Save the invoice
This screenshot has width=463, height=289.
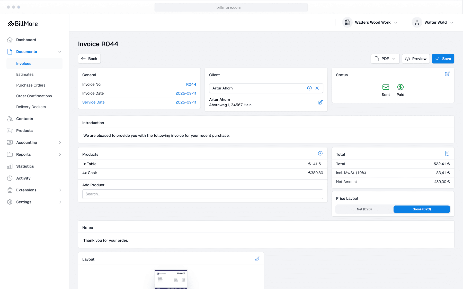click(443, 59)
